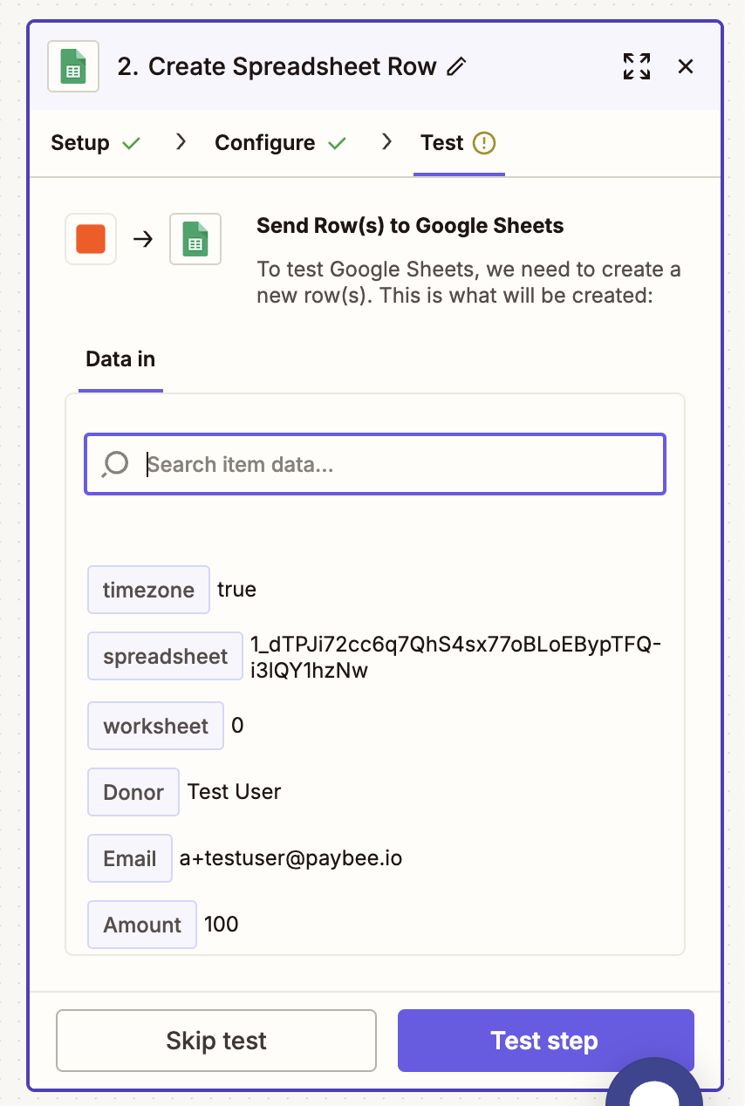Click the magnifier icon in search field
The width and height of the screenshot is (745, 1106).
(x=115, y=464)
